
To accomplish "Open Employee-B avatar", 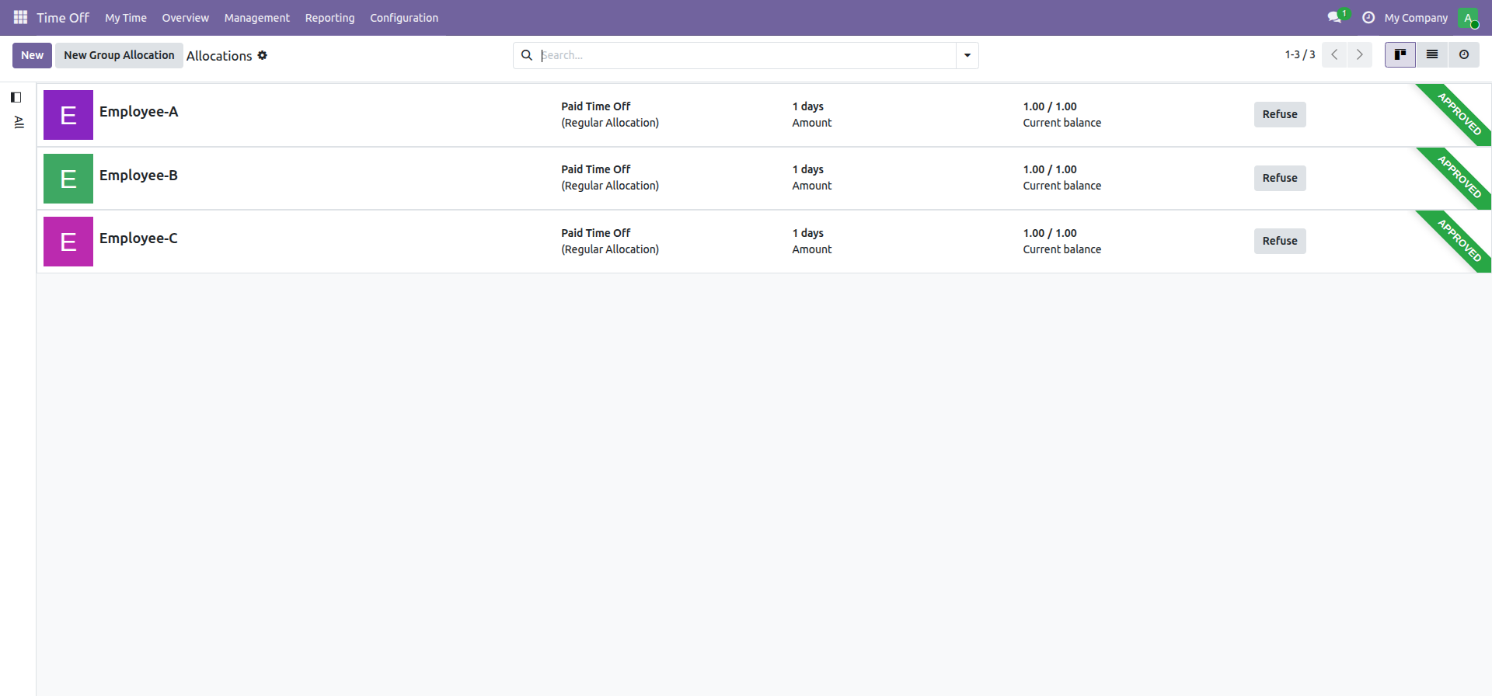I will (68, 179).
